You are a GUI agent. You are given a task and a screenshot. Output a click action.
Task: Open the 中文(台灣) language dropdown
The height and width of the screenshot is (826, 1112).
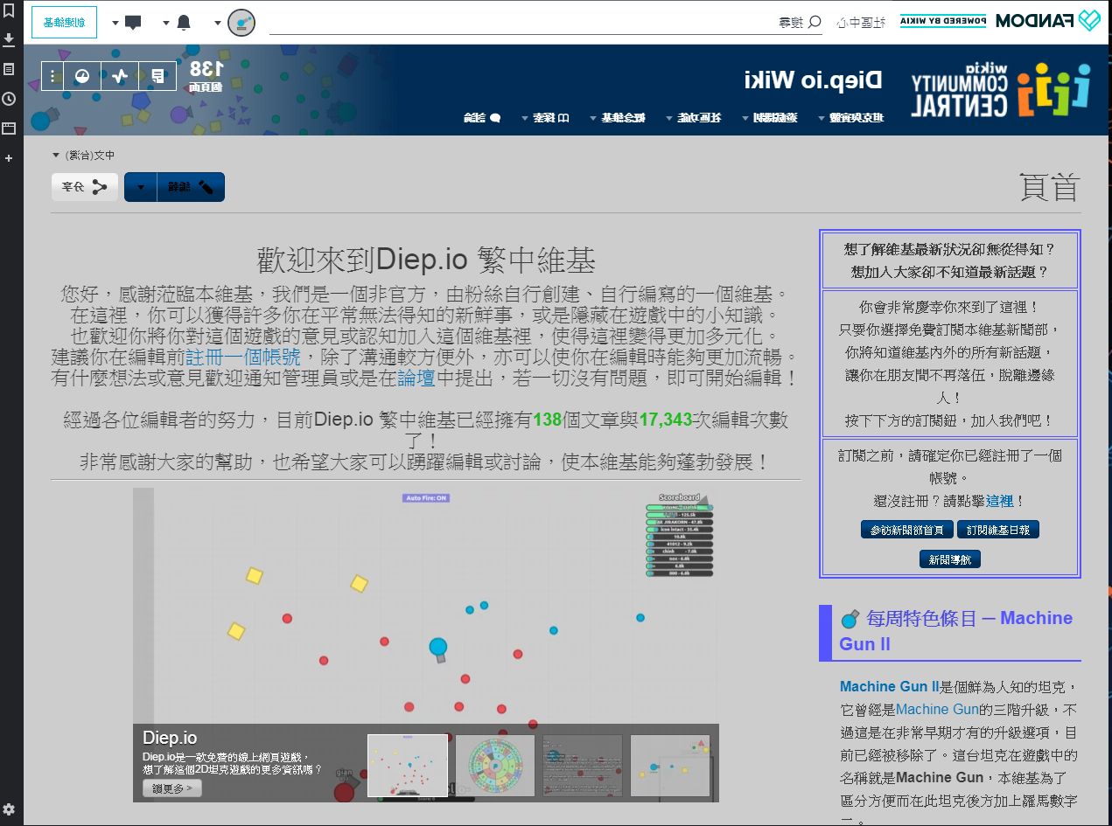pos(83,155)
